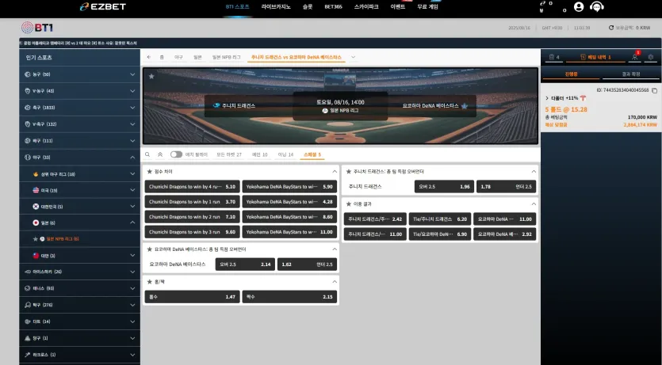Switch to the 메인 10 tab
The height and width of the screenshot is (365, 662).
coord(260,154)
